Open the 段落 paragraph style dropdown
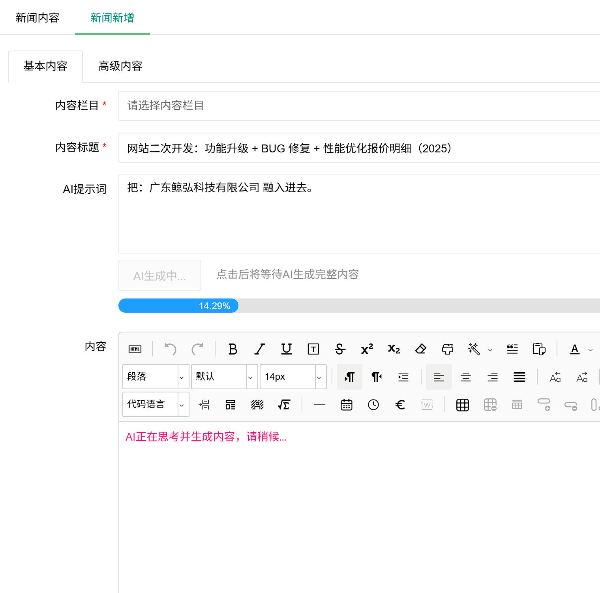 [156, 377]
